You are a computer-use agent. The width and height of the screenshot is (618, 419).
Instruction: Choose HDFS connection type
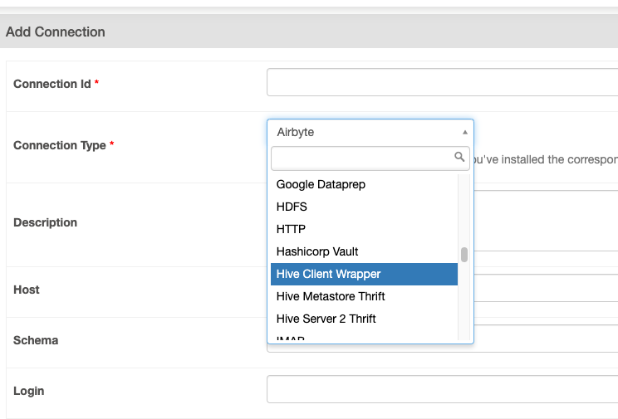click(364, 207)
